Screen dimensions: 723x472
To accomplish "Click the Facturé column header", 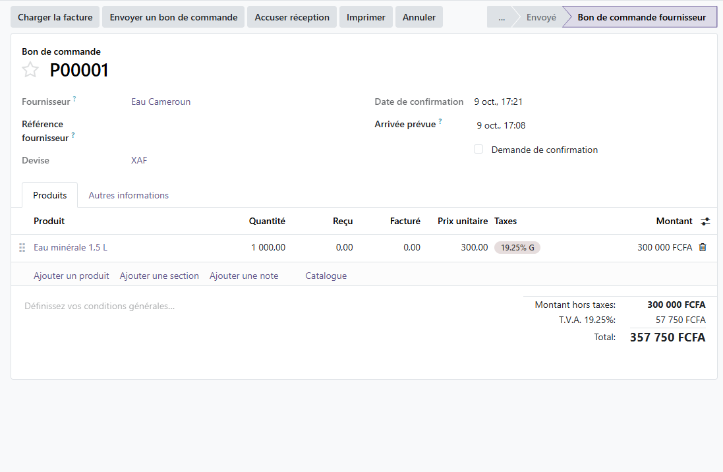I will coord(405,221).
